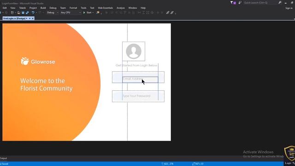
Task: Open the Build menu
Action: pos(43,8)
